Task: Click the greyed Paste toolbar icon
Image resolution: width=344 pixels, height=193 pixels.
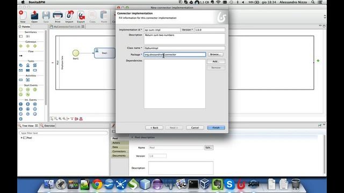Action: [104, 17]
